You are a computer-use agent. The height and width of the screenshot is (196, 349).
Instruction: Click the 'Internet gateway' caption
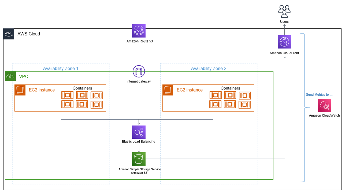coord(139,81)
